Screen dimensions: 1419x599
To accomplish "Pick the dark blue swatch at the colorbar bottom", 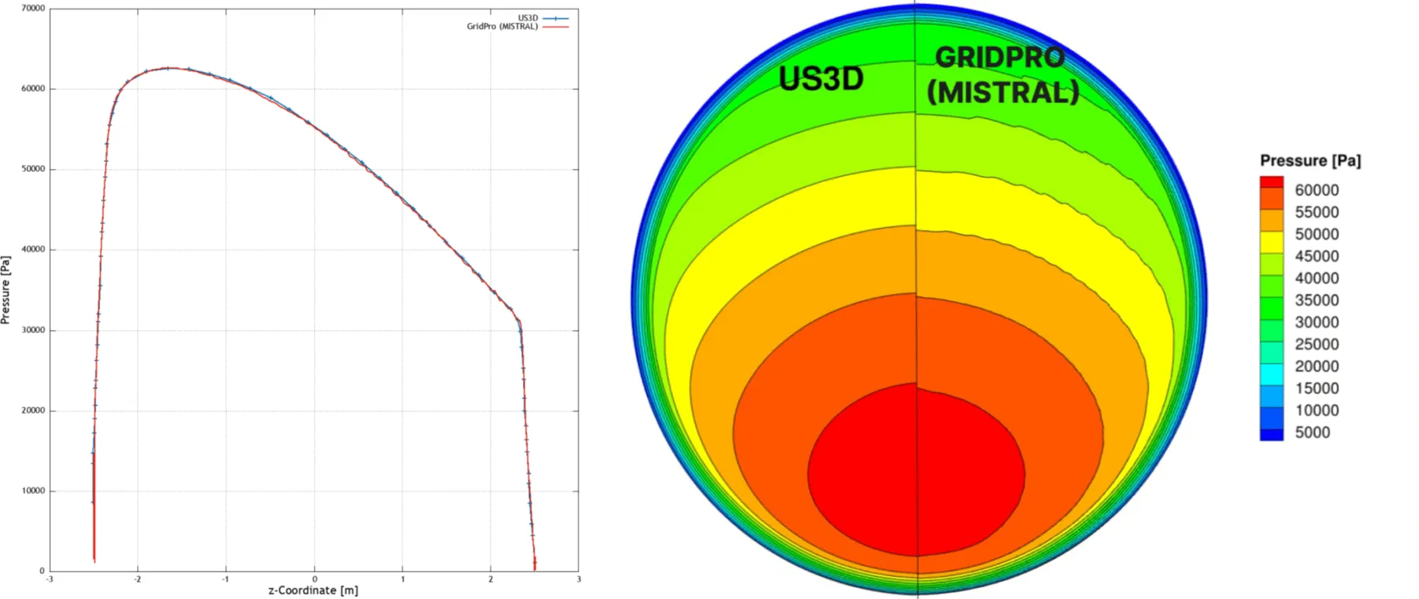I will [1271, 435].
